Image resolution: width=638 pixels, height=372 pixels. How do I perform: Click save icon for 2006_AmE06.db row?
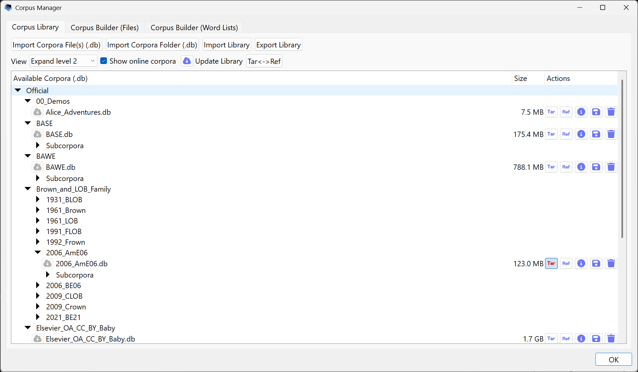[x=596, y=264]
